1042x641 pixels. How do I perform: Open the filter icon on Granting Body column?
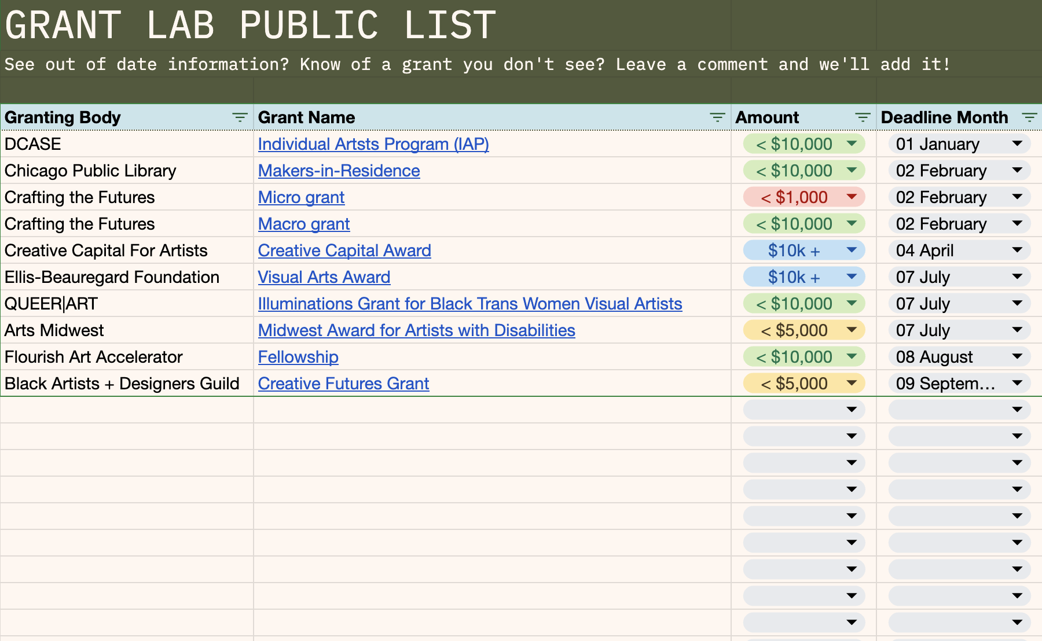pyautogui.click(x=240, y=117)
